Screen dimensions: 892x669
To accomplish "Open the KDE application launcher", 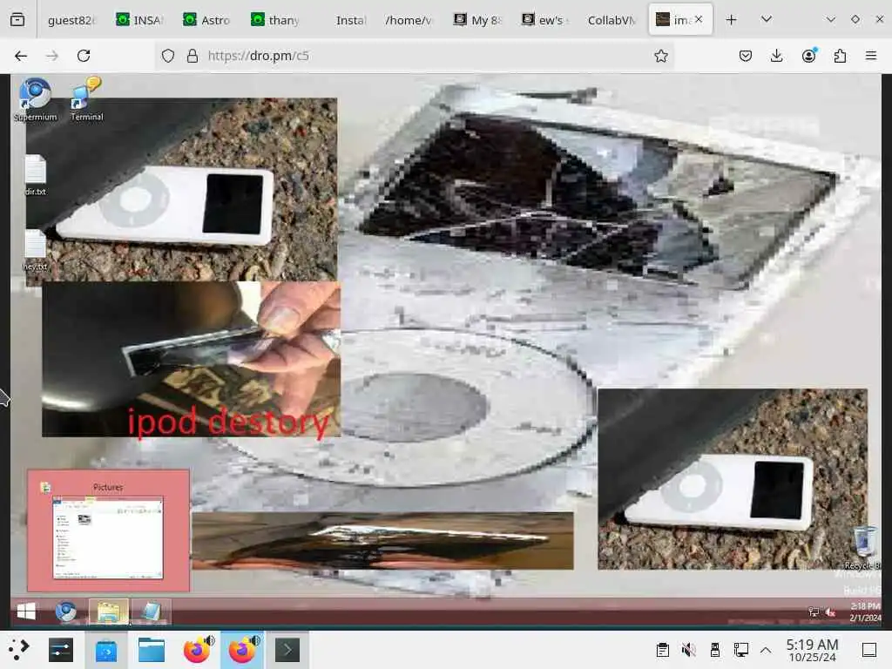I will tap(17, 649).
